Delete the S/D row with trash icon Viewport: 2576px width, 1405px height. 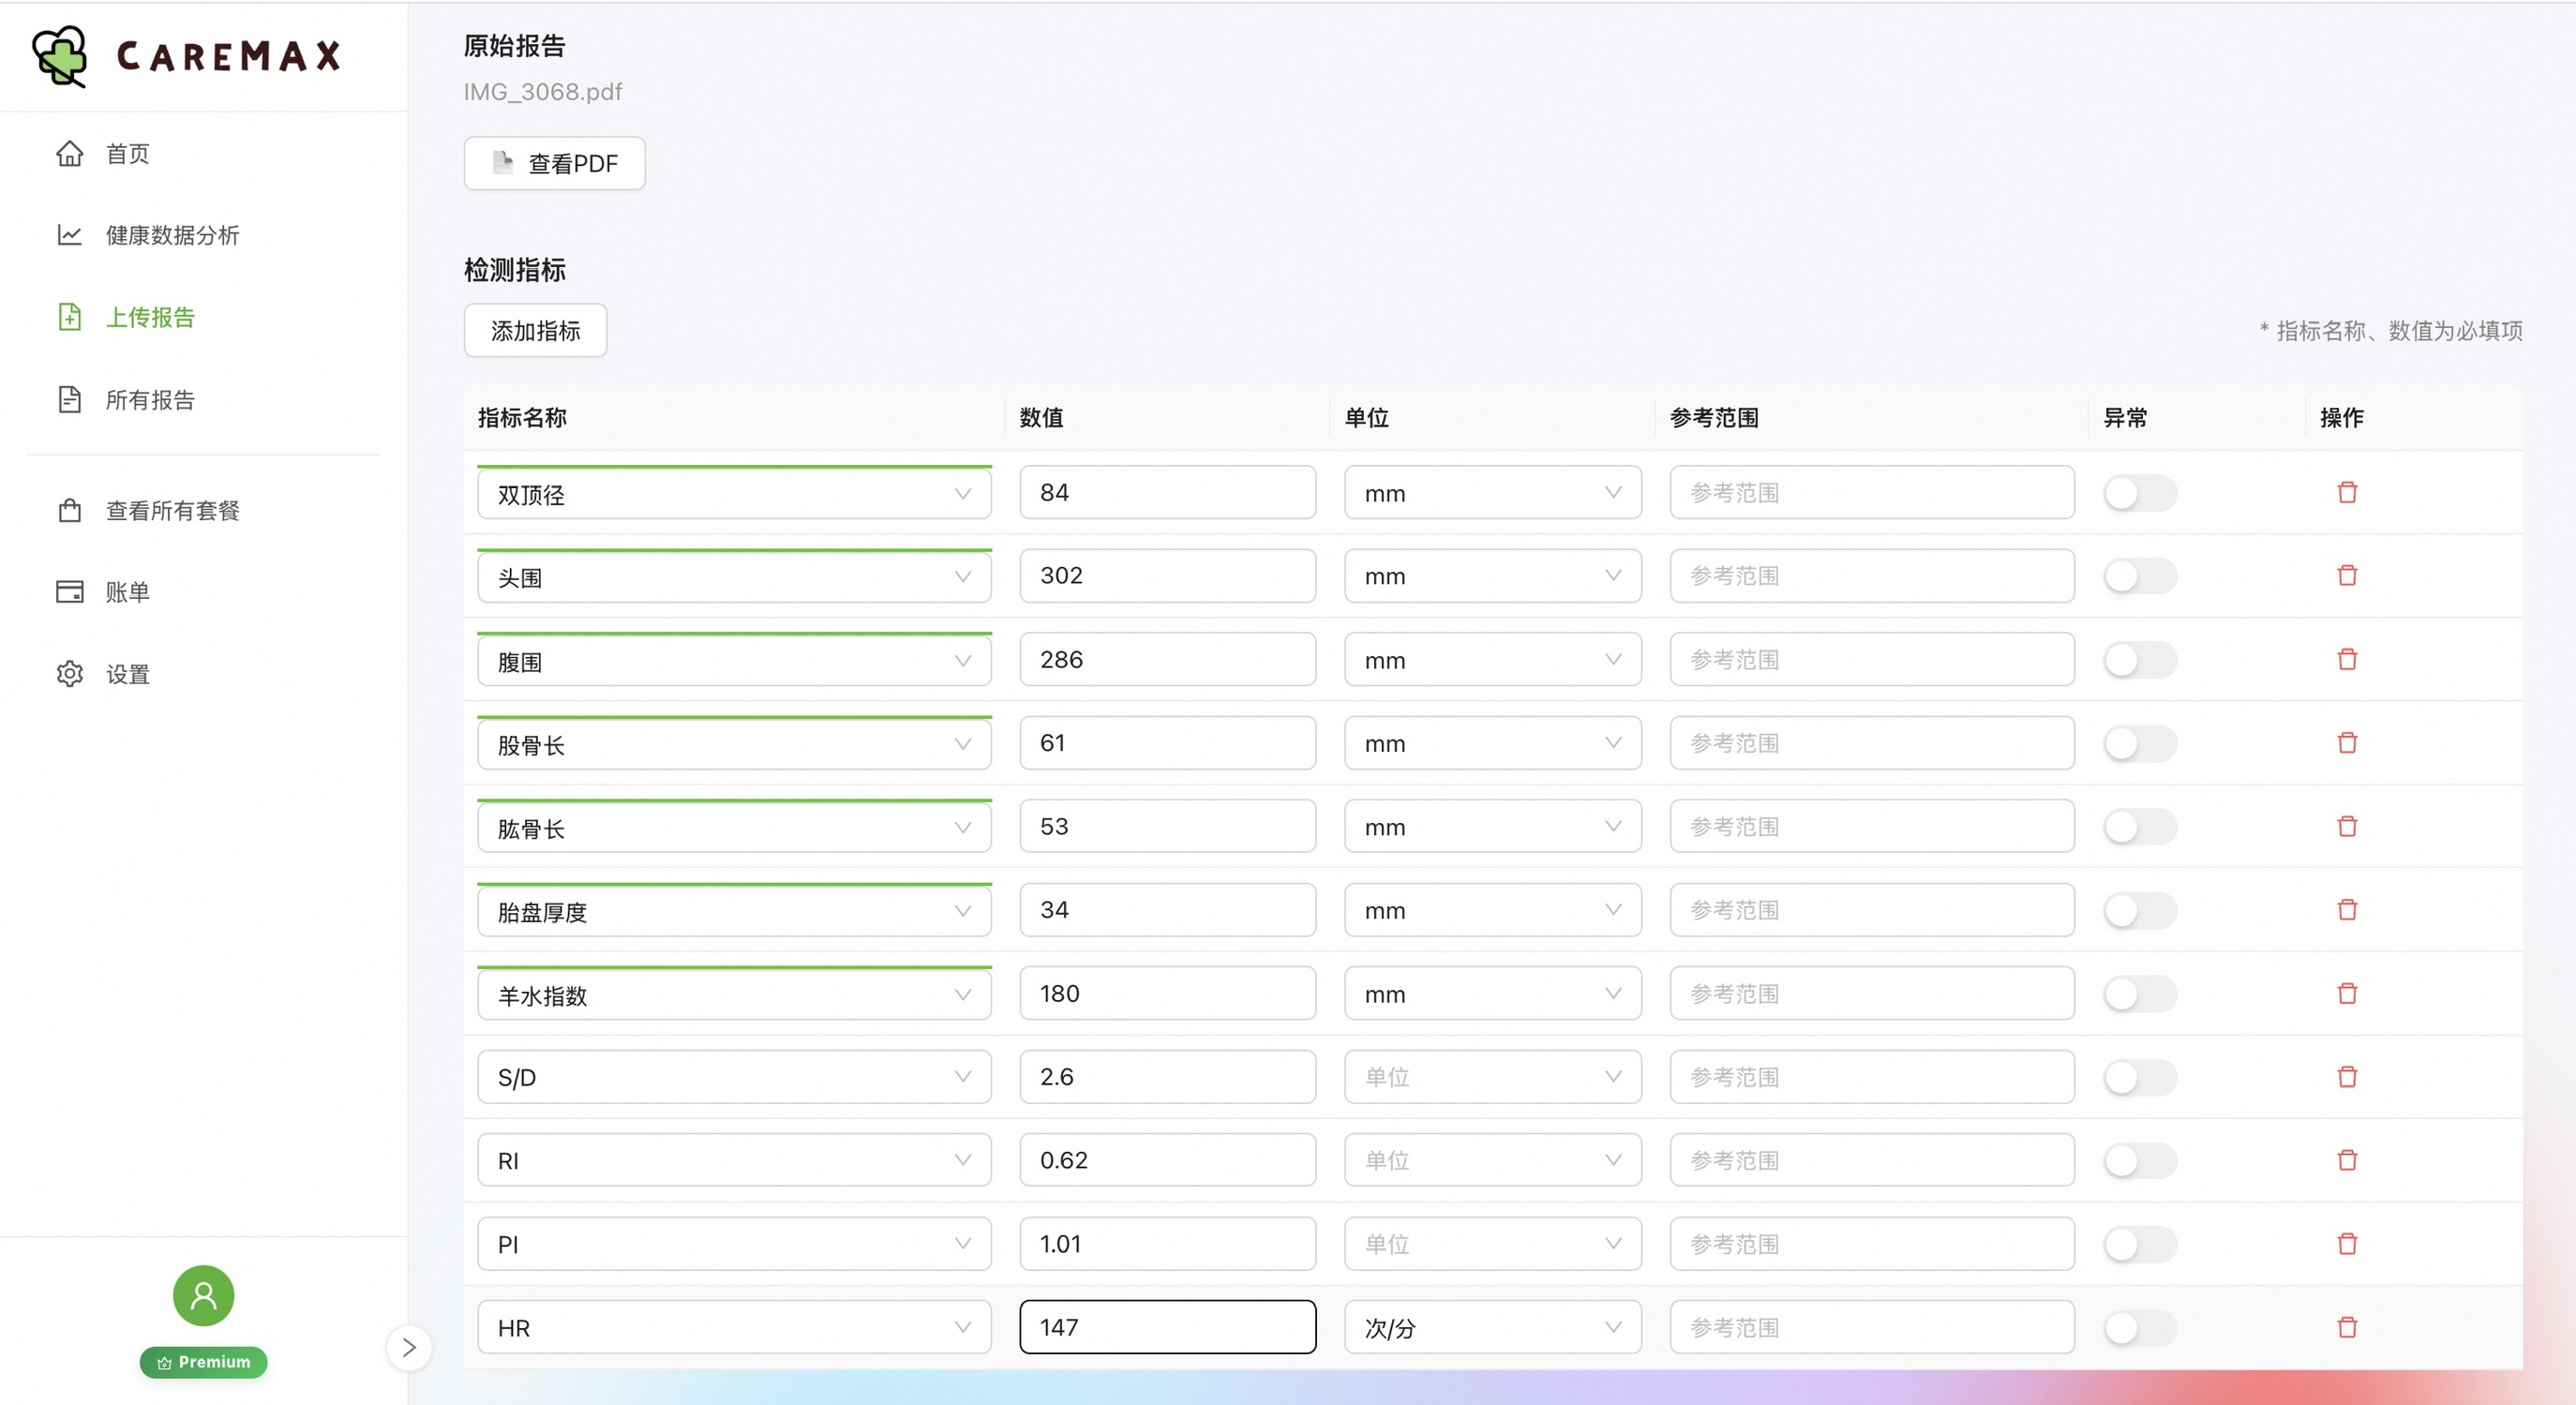tap(2347, 1076)
